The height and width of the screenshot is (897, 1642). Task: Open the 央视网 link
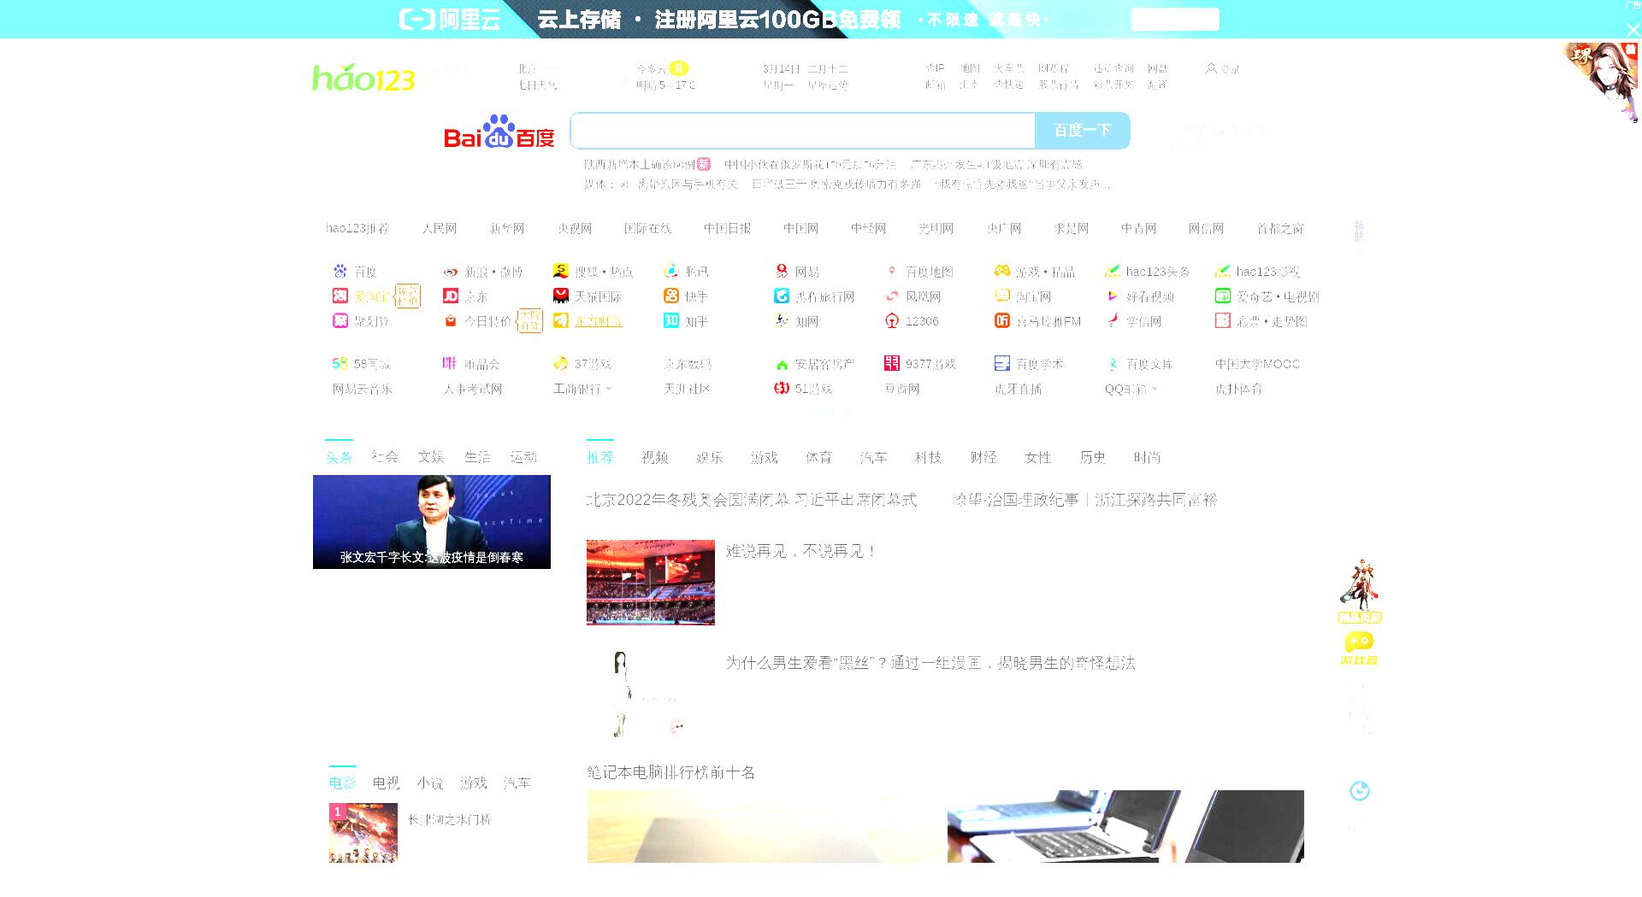[575, 229]
